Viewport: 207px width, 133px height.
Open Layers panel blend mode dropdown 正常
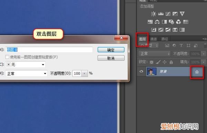pos(154,54)
